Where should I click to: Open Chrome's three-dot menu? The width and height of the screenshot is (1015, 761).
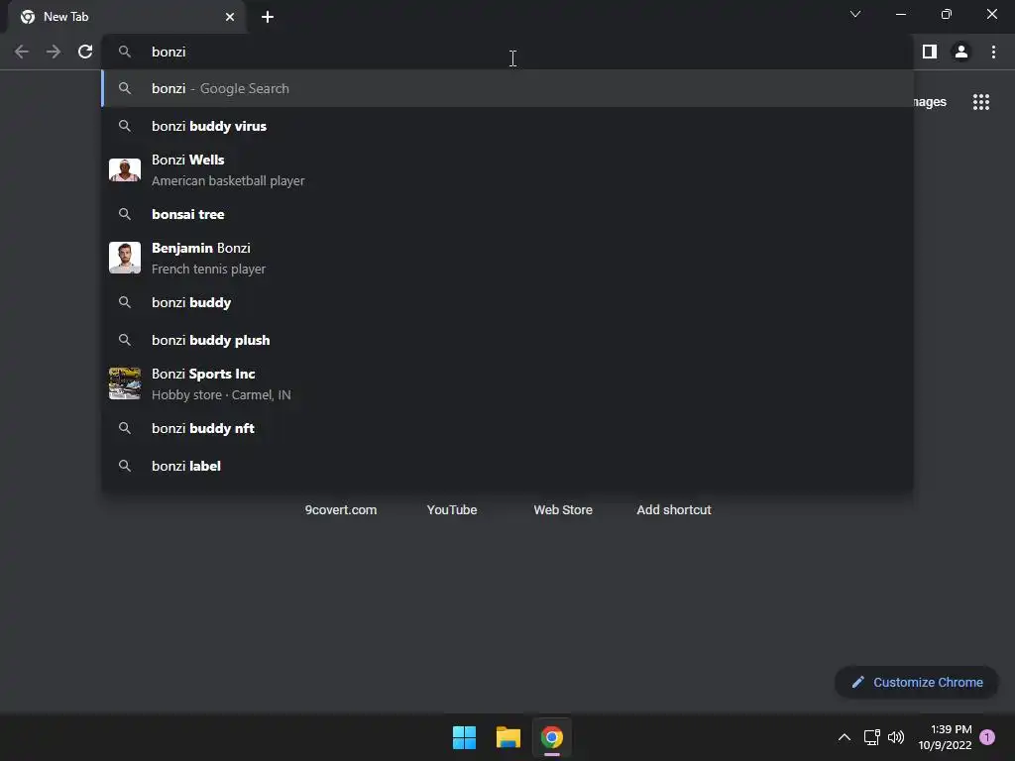coord(993,52)
